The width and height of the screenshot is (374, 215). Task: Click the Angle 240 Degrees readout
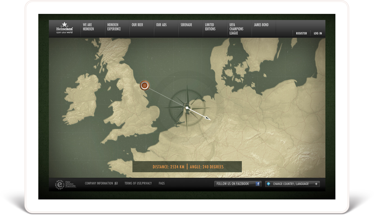(x=207, y=167)
